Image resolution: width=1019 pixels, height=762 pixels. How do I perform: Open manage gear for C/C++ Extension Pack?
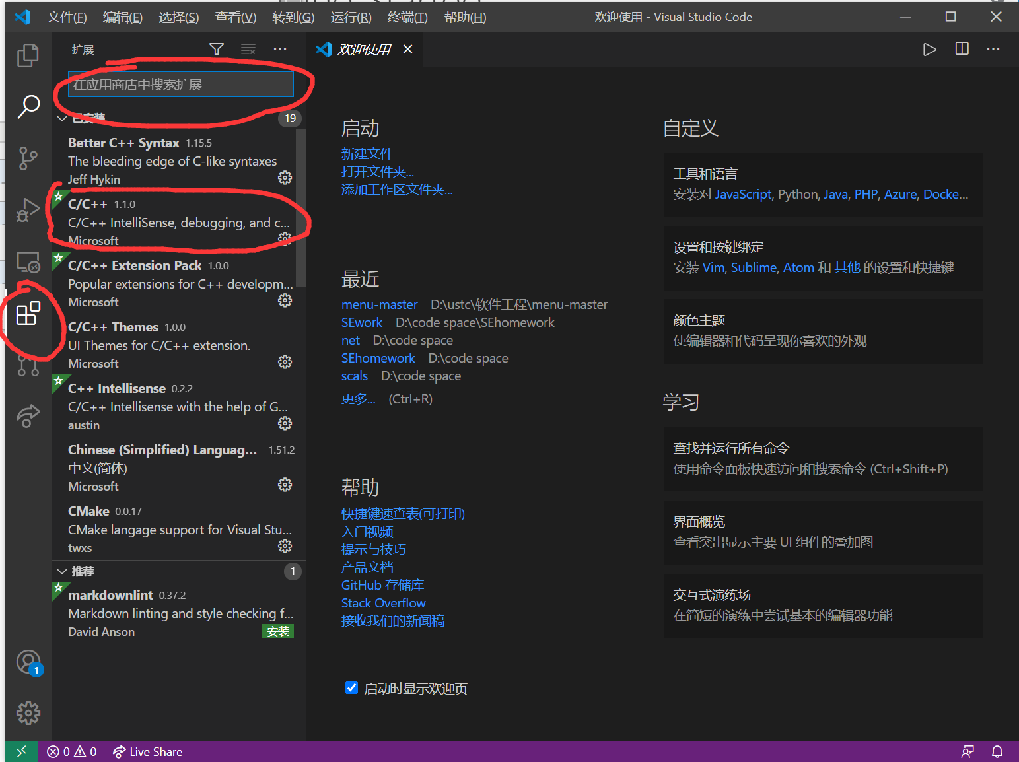pyautogui.click(x=285, y=300)
